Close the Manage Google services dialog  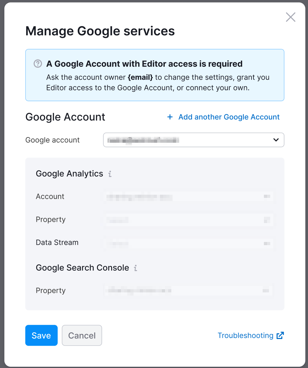pyautogui.click(x=290, y=17)
